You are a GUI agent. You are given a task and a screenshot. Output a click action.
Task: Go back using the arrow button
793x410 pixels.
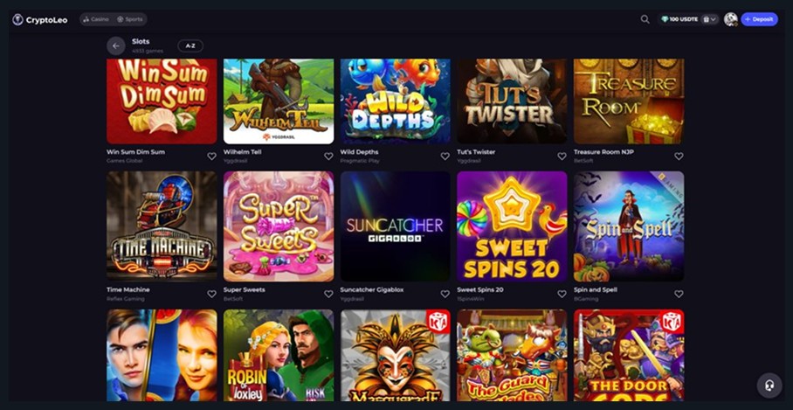click(x=116, y=46)
